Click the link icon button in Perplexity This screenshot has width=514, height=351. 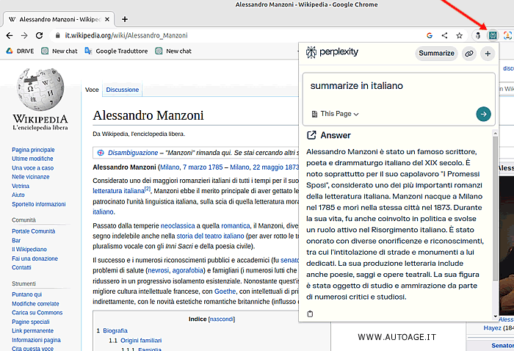point(469,53)
